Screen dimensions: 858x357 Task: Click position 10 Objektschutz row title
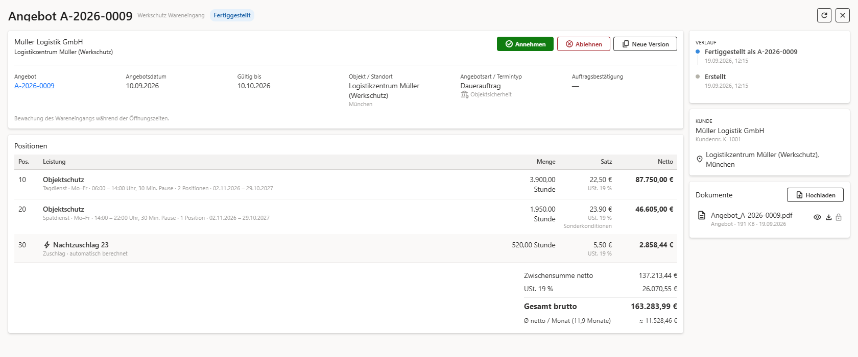pos(63,180)
